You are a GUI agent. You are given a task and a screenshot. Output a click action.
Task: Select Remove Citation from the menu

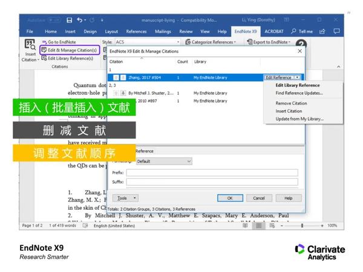tap(291, 103)
